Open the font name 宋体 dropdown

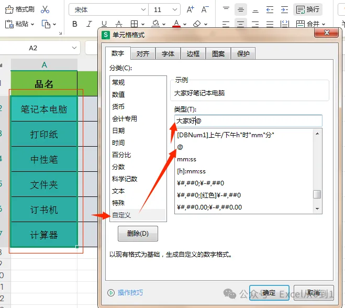(x=143, y=9)
